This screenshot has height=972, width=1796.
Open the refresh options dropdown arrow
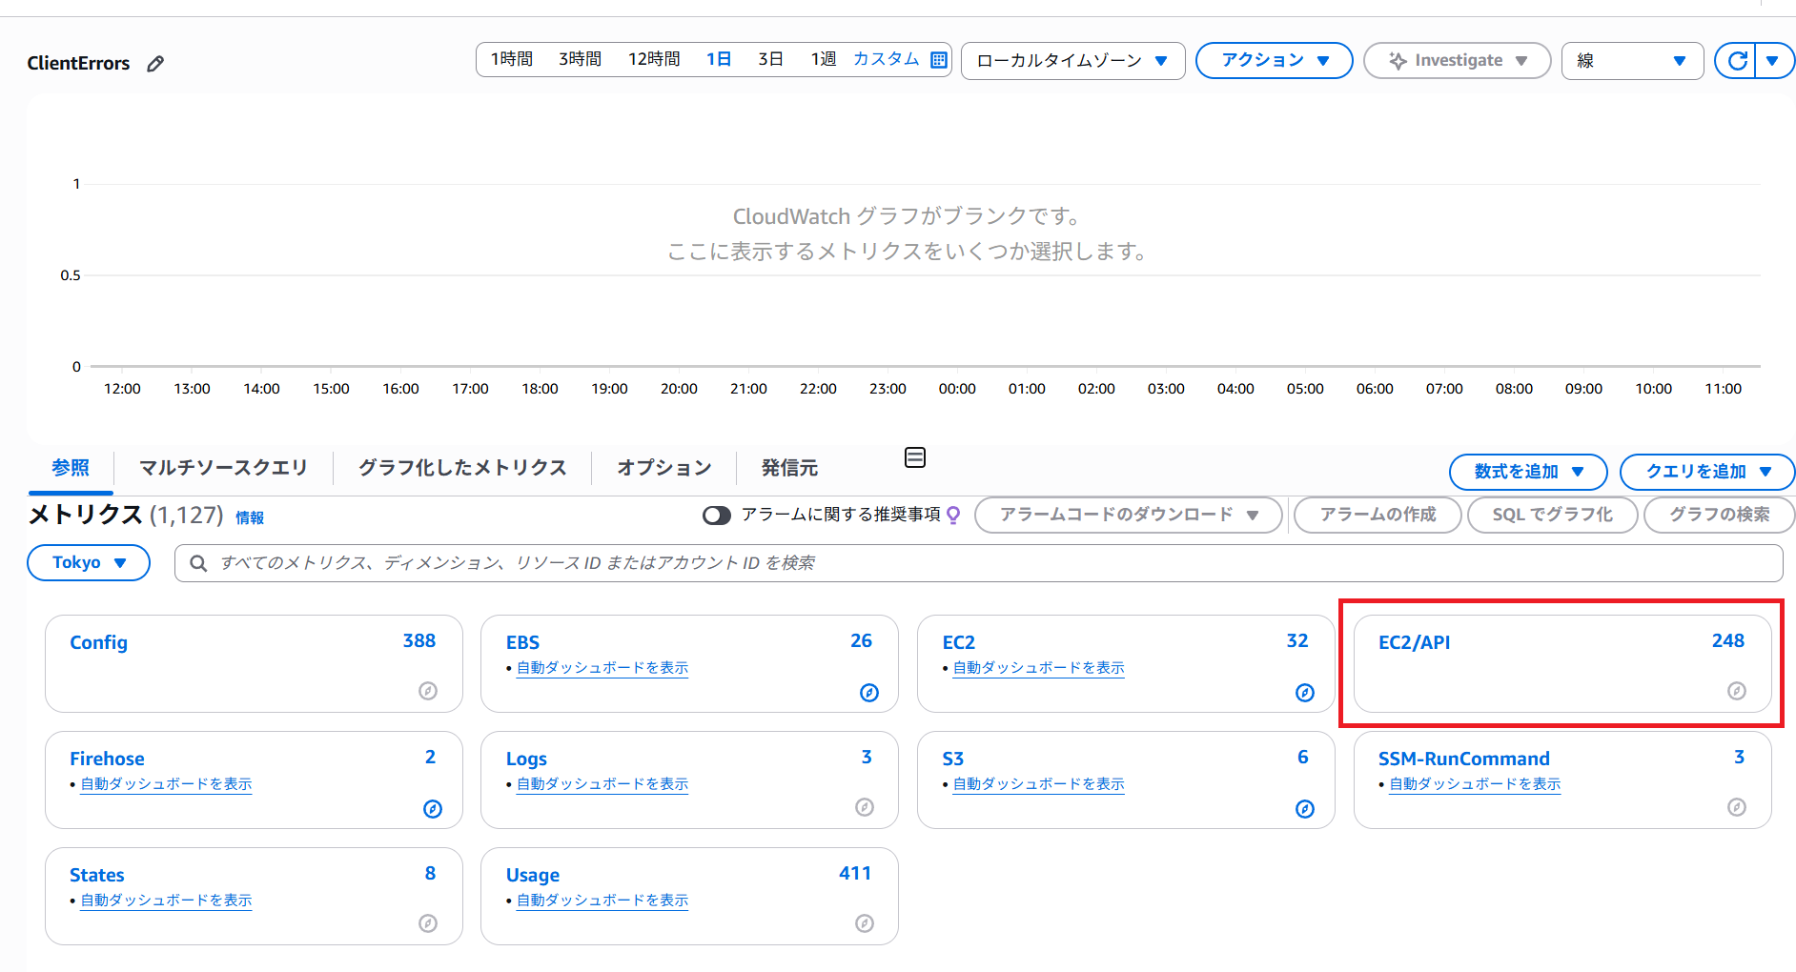tap(1772, 61)
